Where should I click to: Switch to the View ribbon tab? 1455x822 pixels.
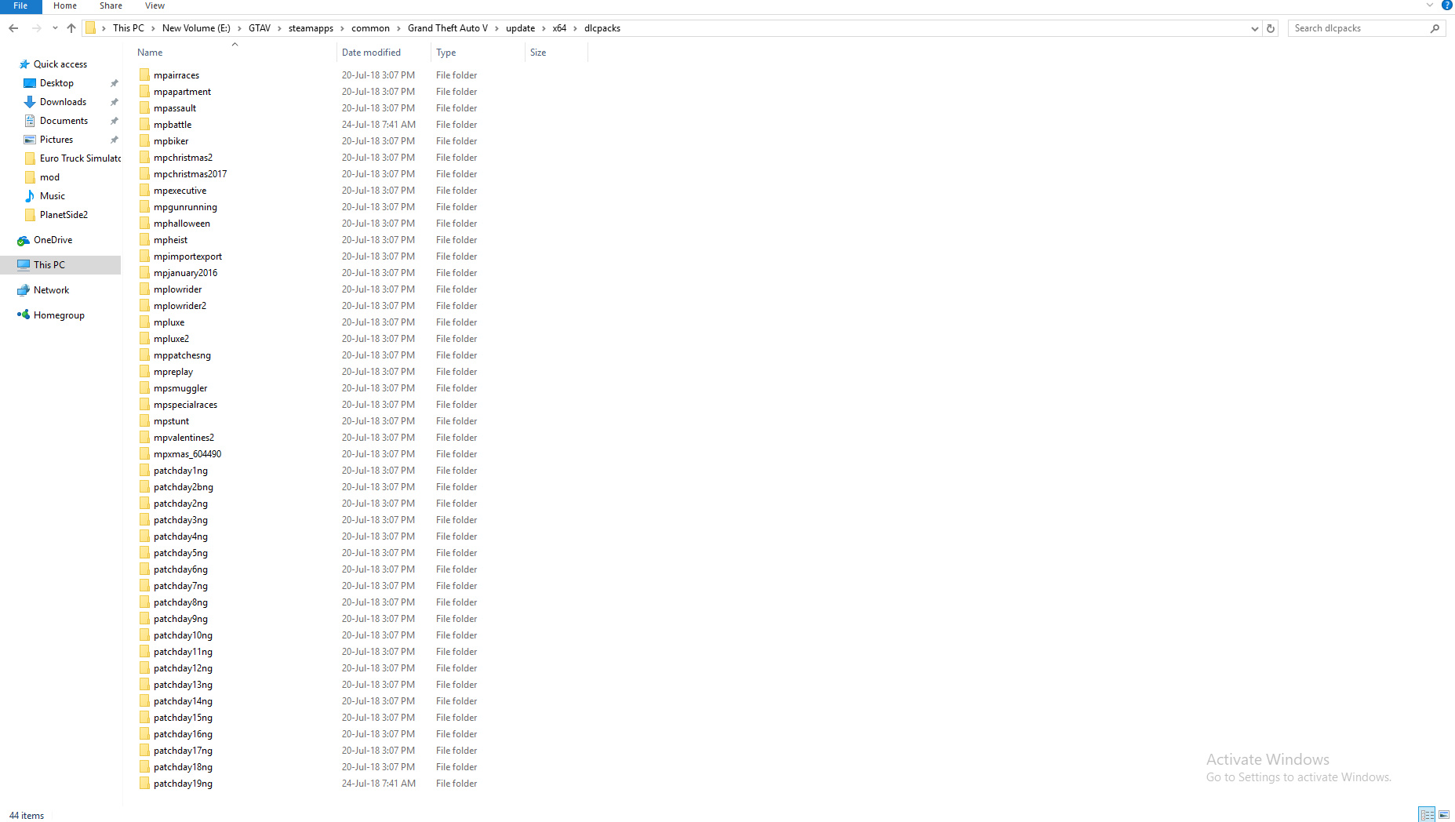point(155,5)
